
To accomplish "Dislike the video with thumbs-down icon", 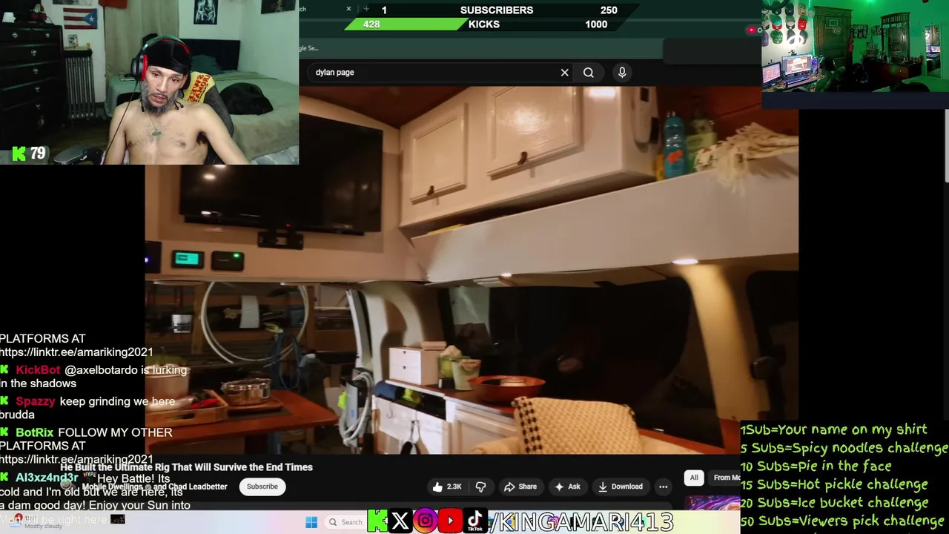I will [x=480, y=487].
